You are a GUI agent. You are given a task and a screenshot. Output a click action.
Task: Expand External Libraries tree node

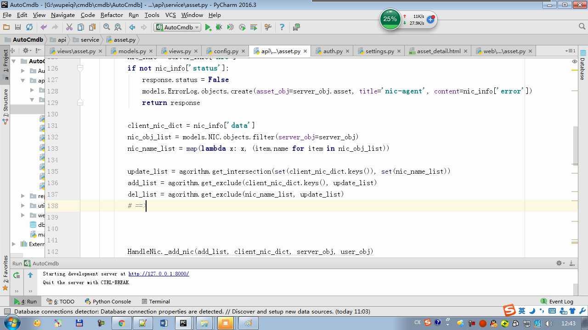point(14,244)
